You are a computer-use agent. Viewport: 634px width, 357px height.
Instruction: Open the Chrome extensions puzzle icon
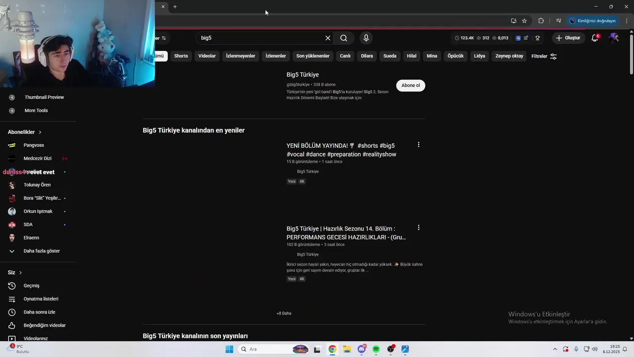(541, 21)
